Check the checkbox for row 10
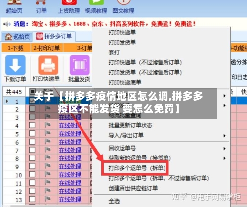Screen dimensions: 247x207 [32, 174]
